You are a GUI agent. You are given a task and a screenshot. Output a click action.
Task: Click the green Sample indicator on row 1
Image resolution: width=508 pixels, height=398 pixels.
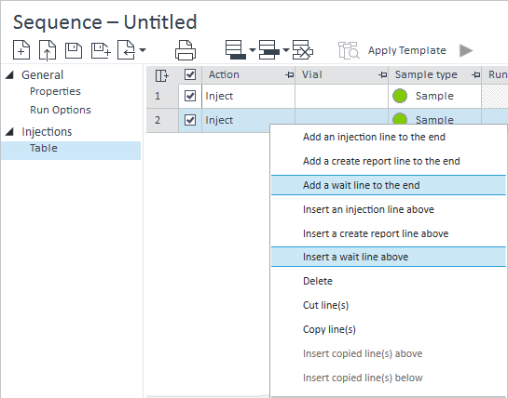pyautogui.click(x=400, y=96)
